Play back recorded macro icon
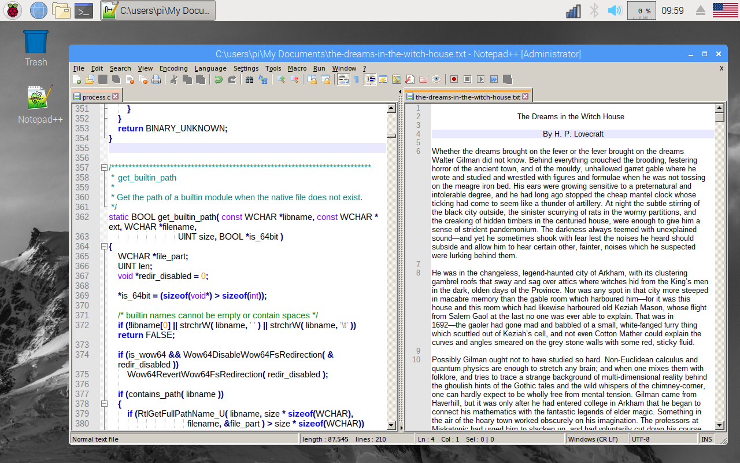 point(480,79)
